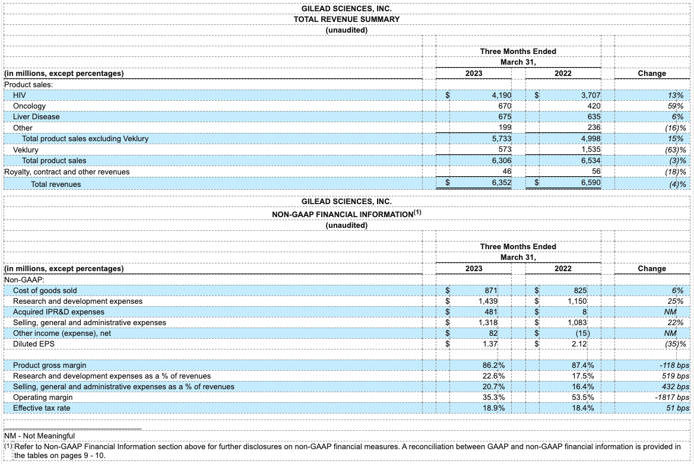Viewport: 694px width, 464px height.
Task: Click the Veklury row label
Action: [26, 150]
